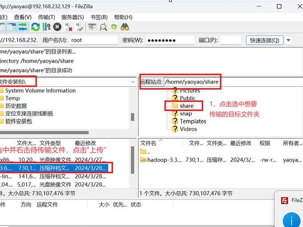Click the local tree vertical scrollbar thumb
Image resolution: width=303 pixels, height=227 pixels.
(x=132, y=117)
